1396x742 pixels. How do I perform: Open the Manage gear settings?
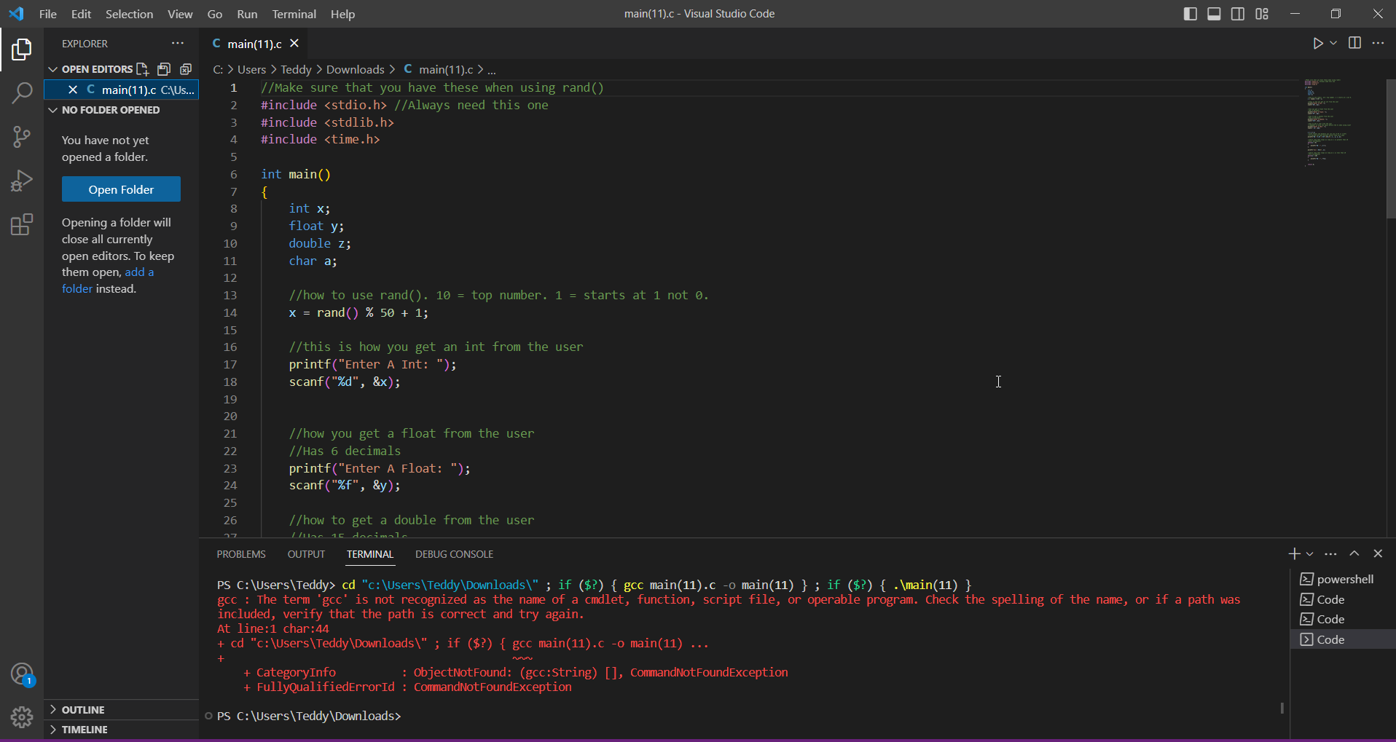(x=22, y=717)
